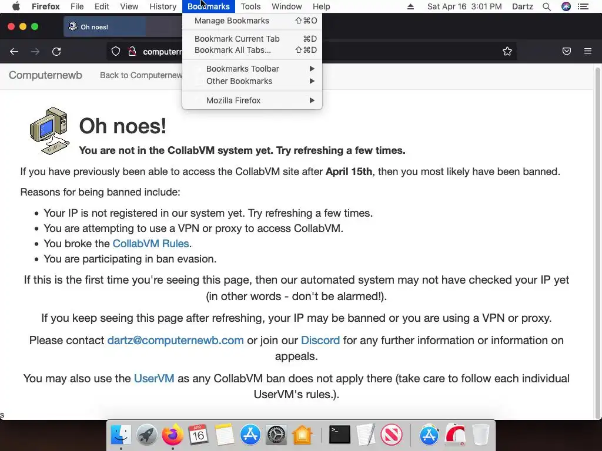Open Calendar from the Dock

tap(198, 435)
